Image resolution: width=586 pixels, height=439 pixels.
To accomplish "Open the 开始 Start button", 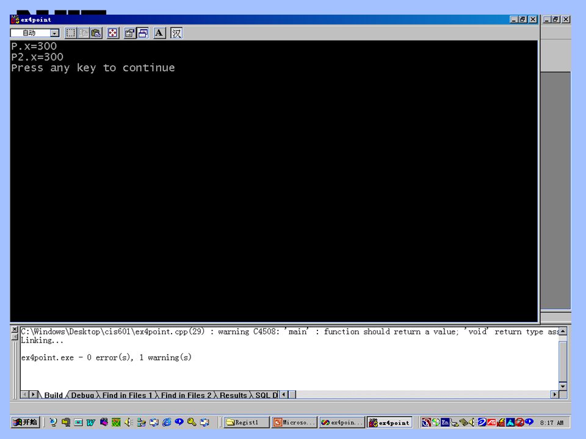I will pos(25,422).
